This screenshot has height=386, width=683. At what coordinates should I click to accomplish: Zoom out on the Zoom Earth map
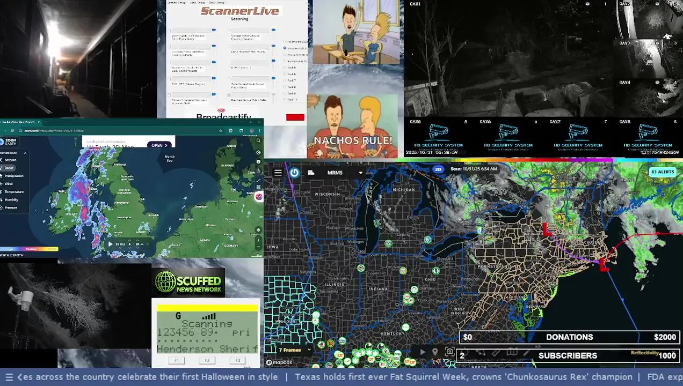[258, 247]
